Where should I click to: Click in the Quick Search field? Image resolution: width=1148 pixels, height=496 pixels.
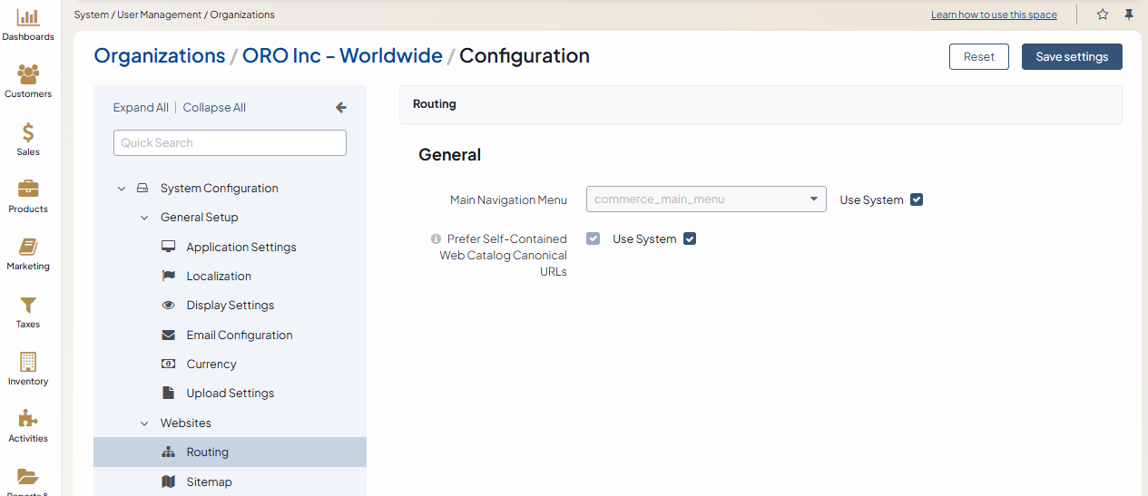point(230,142)
